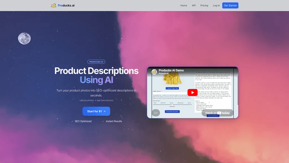The image size is (289, 163).
Task: Click Watch on YouTube button
Action: tap(218, 113)
